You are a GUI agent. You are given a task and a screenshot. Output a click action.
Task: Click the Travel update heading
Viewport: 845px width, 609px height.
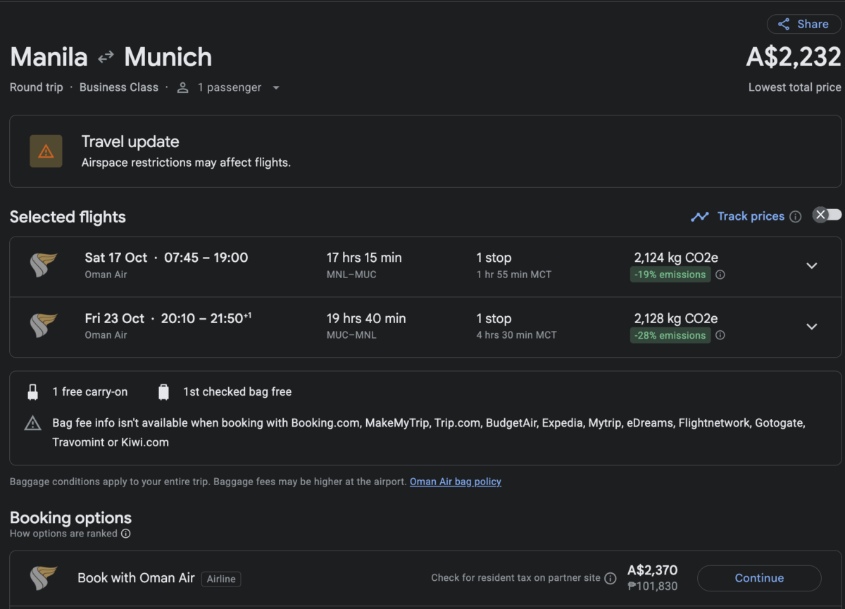pos(130,142)
